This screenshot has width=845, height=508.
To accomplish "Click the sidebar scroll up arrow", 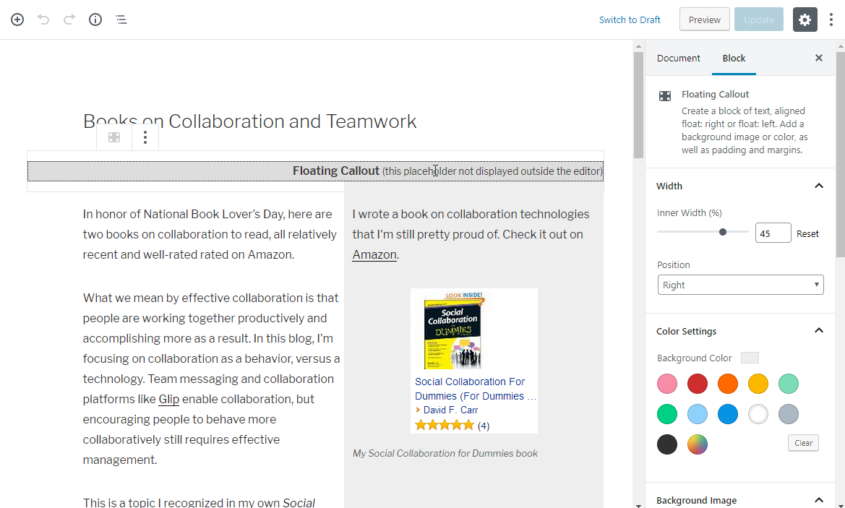I will (841, 46).
